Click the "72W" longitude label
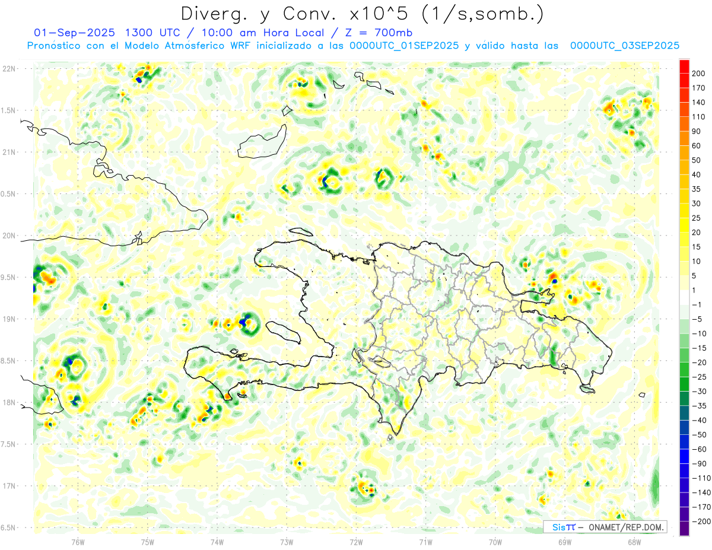 click(356, 542)
